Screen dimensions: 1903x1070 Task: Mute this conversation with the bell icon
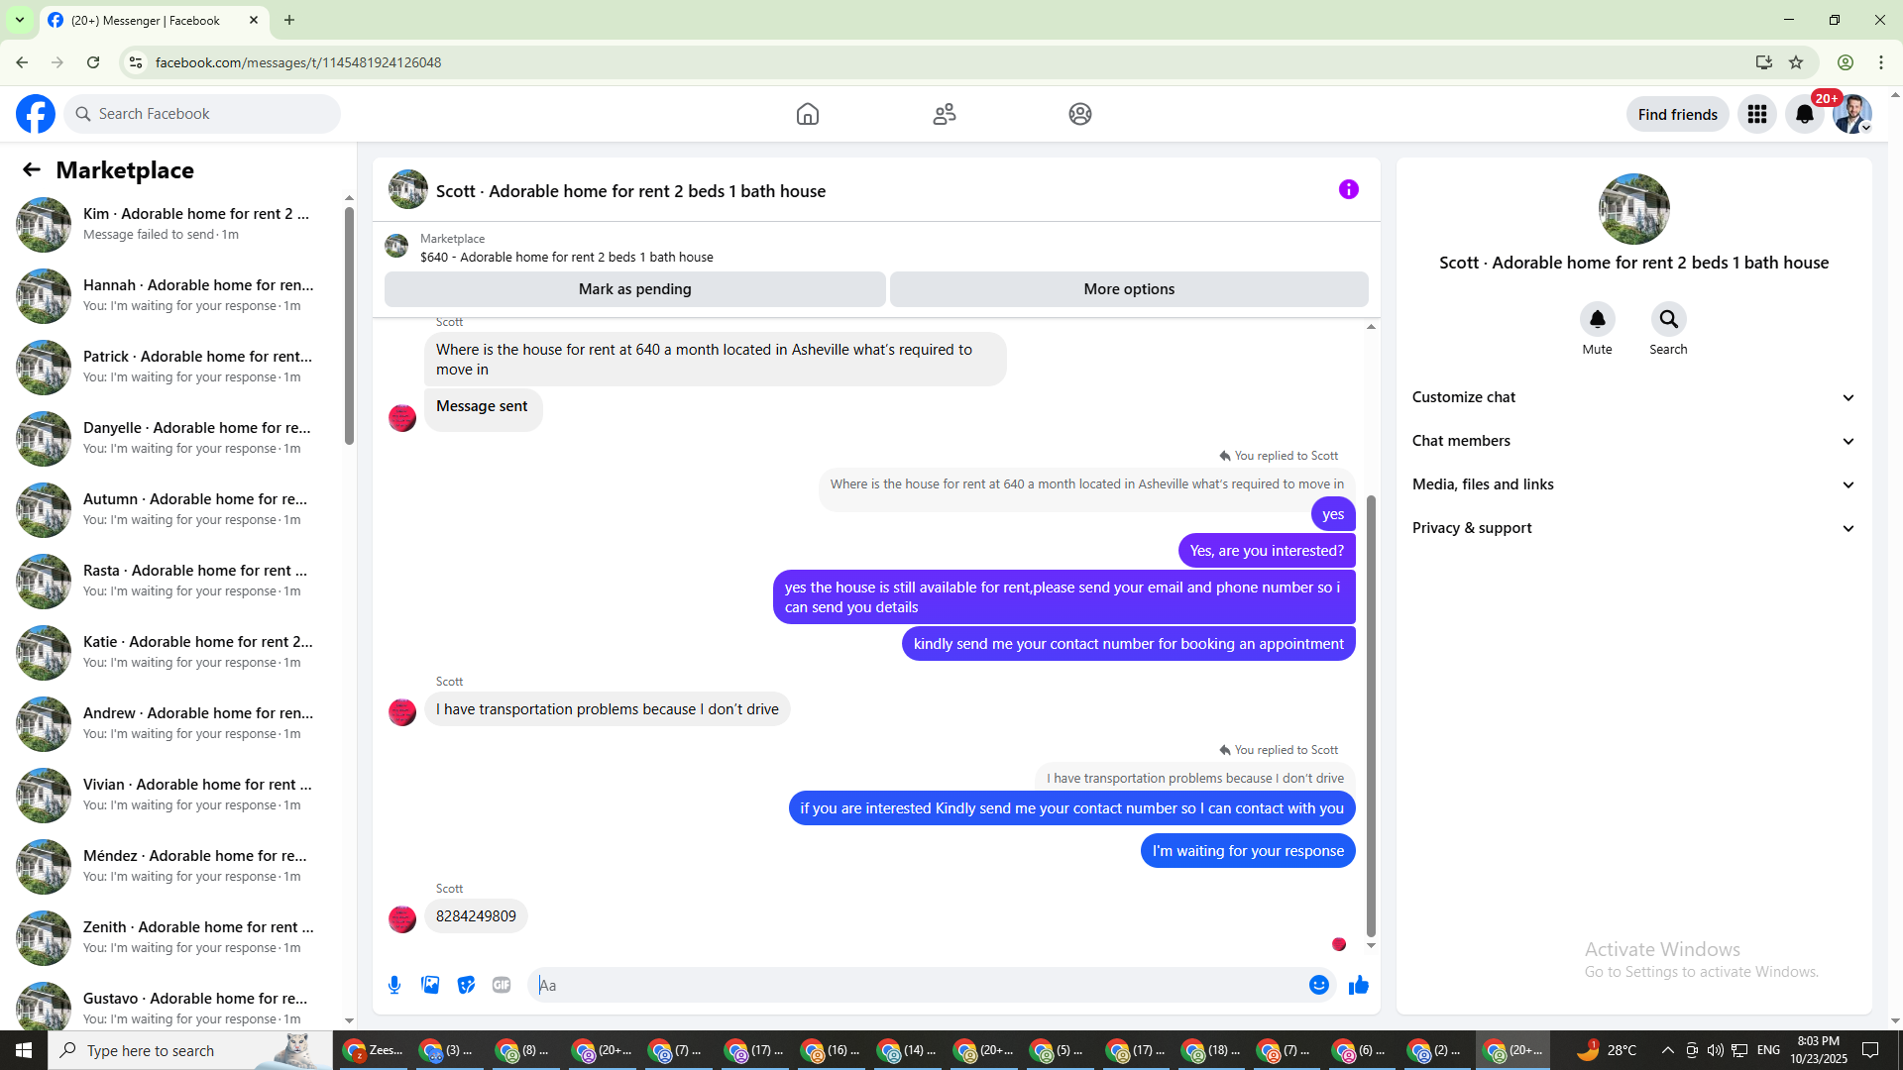tap(1597, 319)
